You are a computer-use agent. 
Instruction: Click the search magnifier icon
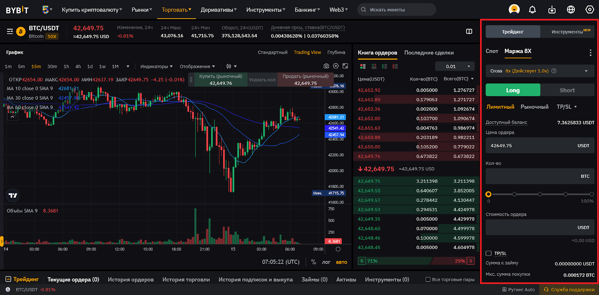pyautogui.click(x=364, y=10)
